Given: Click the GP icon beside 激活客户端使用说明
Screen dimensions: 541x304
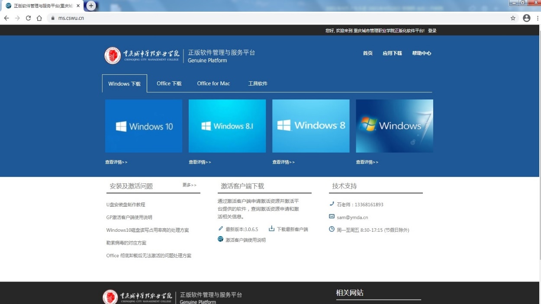Looking at the screenshot, I should pos(221,239).
